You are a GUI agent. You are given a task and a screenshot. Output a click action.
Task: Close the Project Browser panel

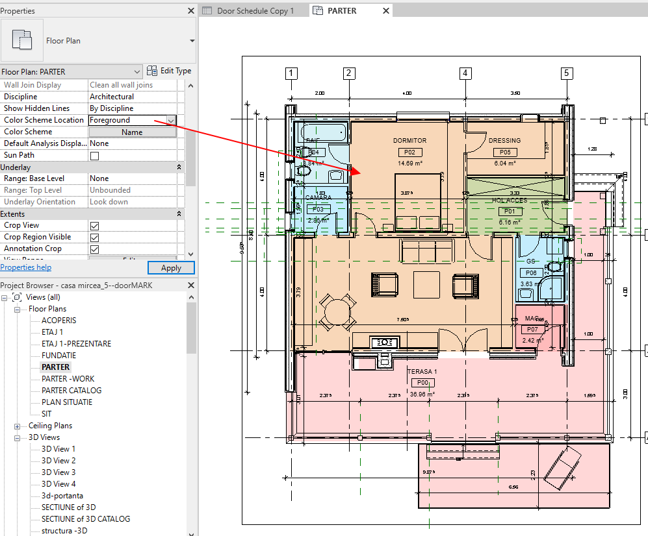coord(190,285)
